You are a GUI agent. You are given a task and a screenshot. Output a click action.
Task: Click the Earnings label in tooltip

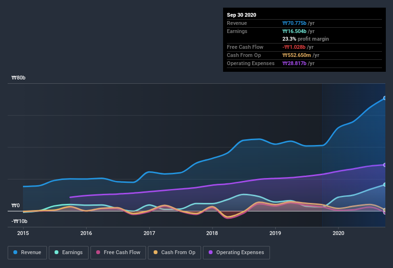[x=237, y=31]
